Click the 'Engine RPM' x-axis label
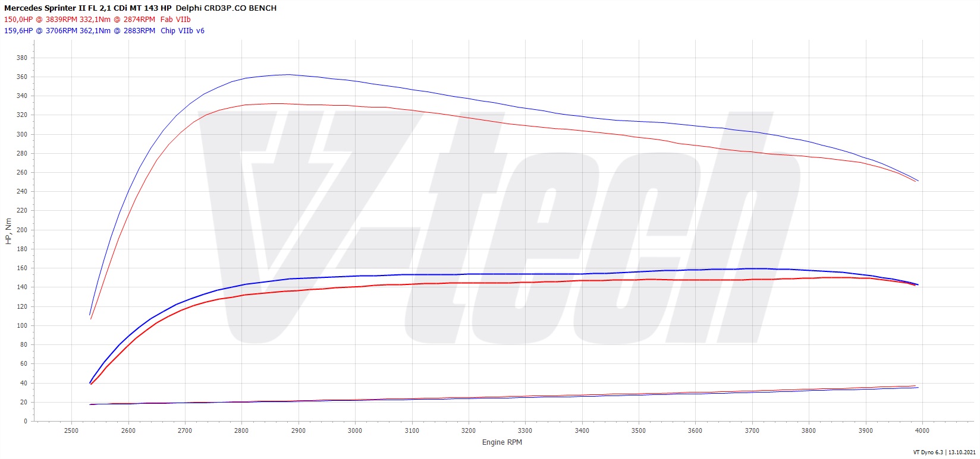 502,442
